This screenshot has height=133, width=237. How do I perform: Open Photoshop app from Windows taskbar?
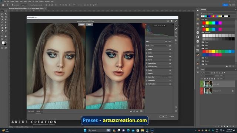click(152, 130)
